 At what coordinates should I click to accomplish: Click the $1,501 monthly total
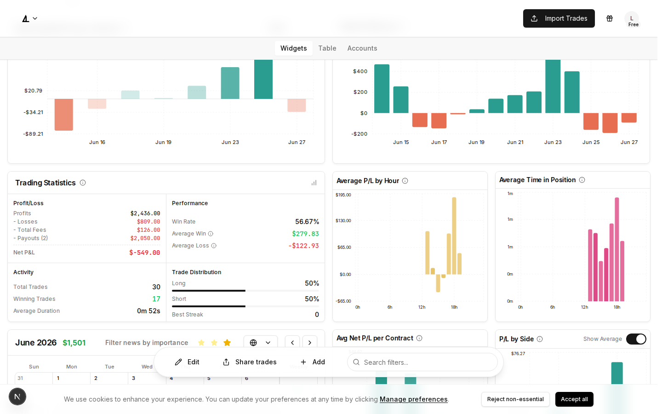click(74, 343)
